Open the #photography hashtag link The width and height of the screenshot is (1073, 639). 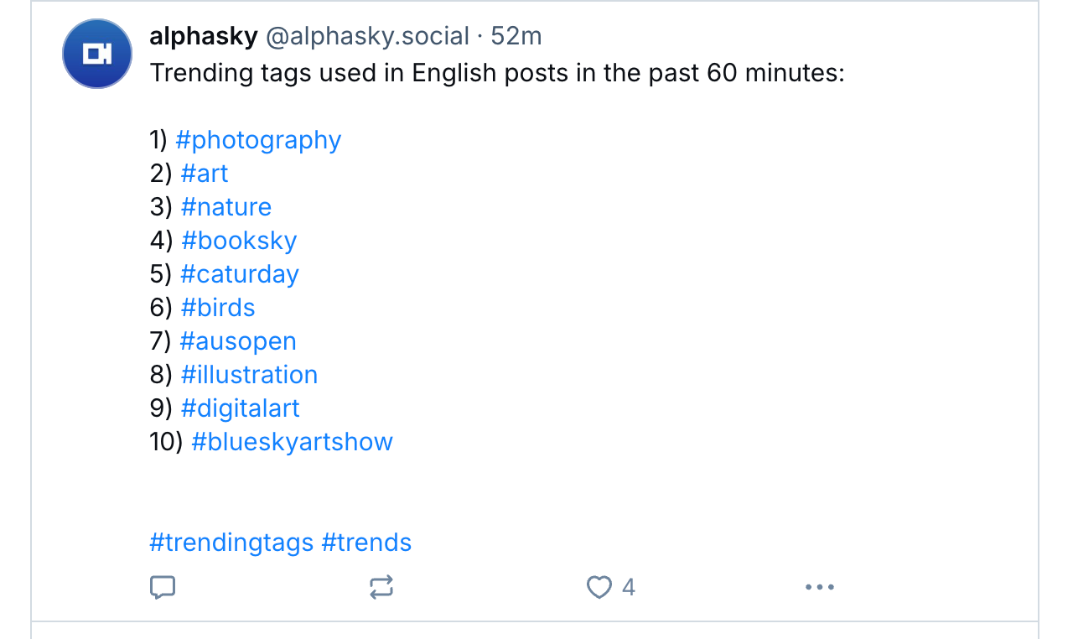point(258,140)
